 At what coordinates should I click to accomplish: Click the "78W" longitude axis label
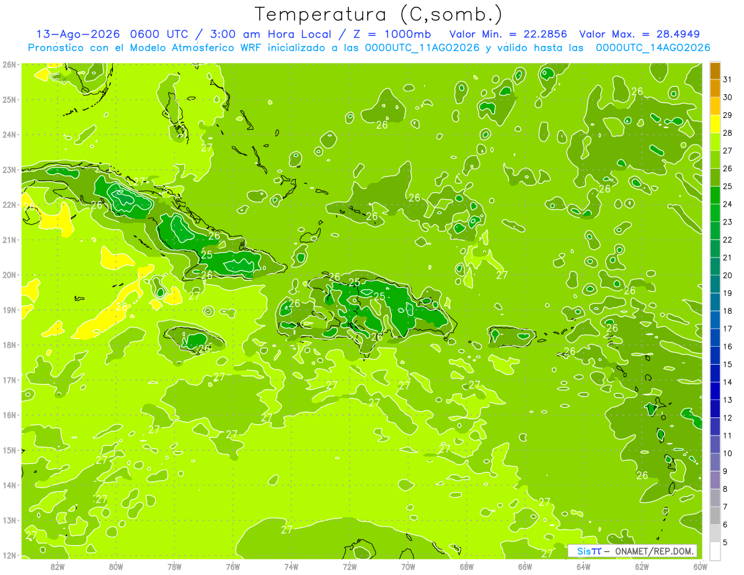tap(175, 566)
